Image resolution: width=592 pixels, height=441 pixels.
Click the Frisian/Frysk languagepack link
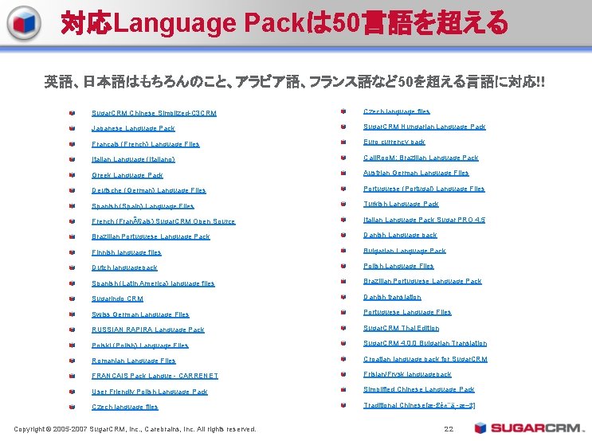(407, 375)
